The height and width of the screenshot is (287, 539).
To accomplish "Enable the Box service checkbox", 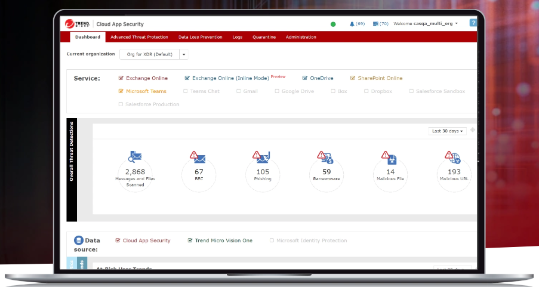I will (333, 91).
